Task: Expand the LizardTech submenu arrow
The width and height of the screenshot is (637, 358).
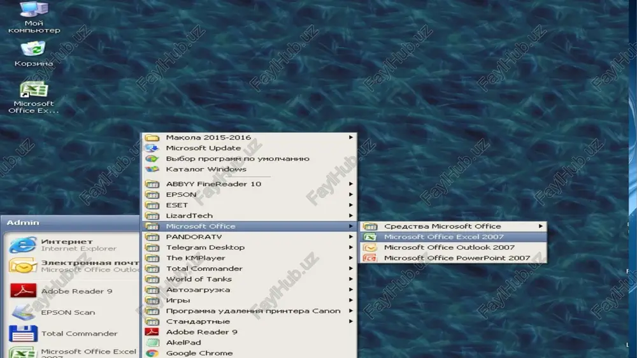Action: [350, 215]
